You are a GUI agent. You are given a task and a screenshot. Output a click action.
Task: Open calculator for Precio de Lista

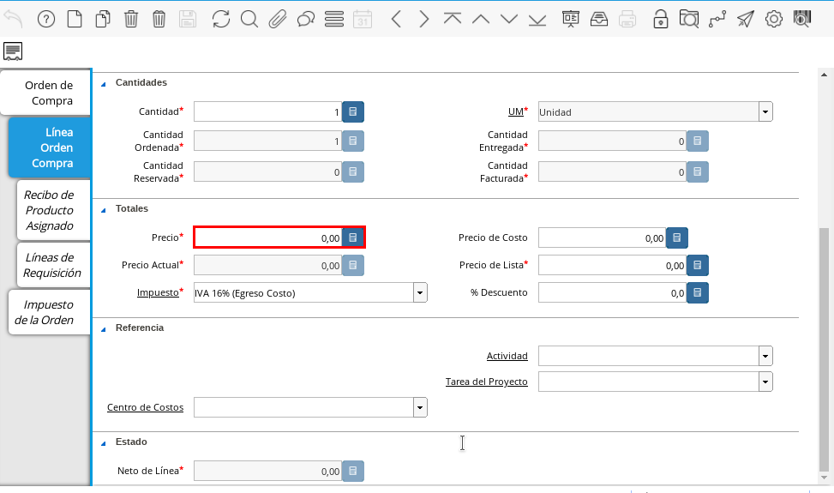tap(698, 265)
